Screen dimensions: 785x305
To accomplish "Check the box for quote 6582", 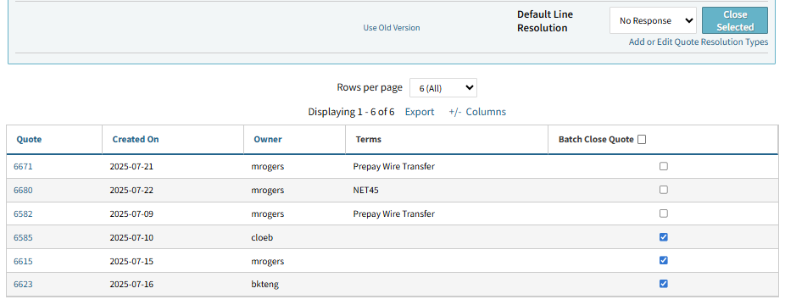I will (663, 213).
